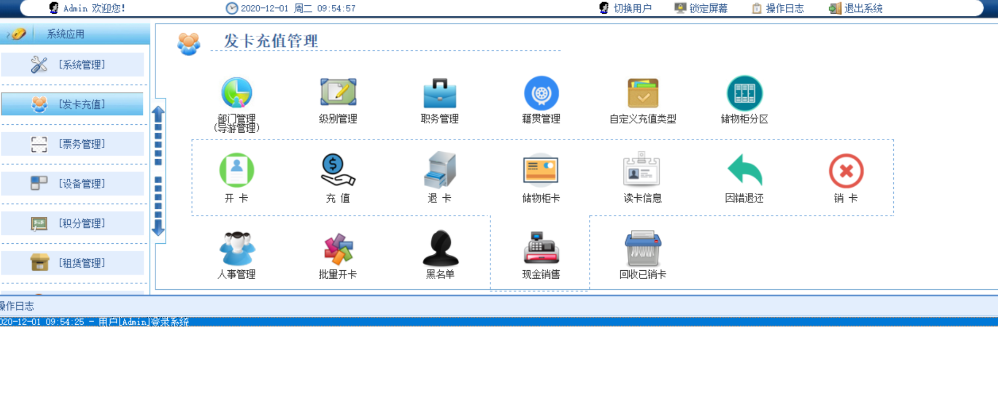Click 退出系统 exit system button
998x404 pixels.
pyautogui.click(x=856, y=8)
